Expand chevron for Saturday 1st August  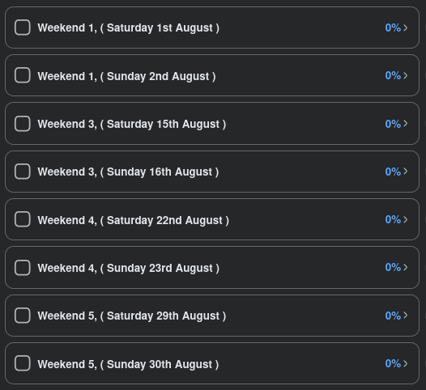coord(406,28)
